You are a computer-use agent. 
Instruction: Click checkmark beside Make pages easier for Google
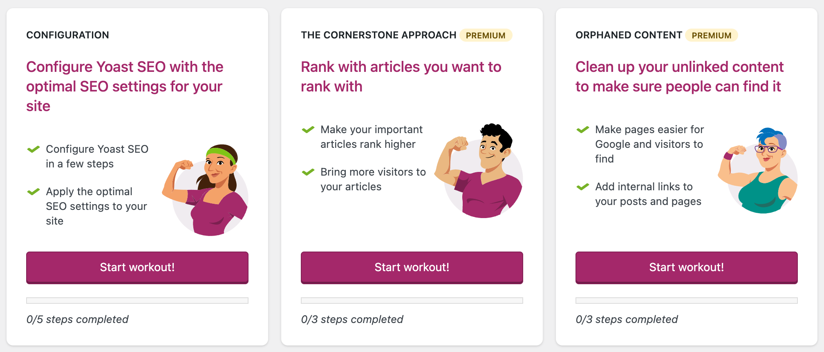coord(583,129)
